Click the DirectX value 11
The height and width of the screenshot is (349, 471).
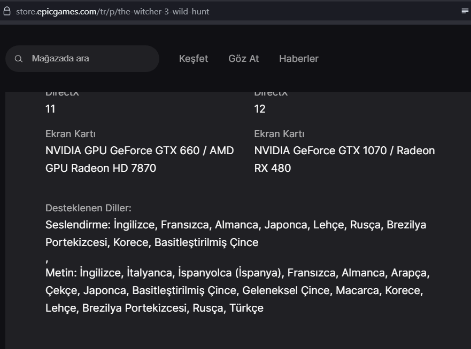click(50, 109)
